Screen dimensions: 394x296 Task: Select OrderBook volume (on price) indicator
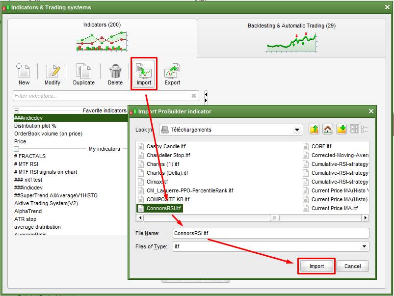48,134
